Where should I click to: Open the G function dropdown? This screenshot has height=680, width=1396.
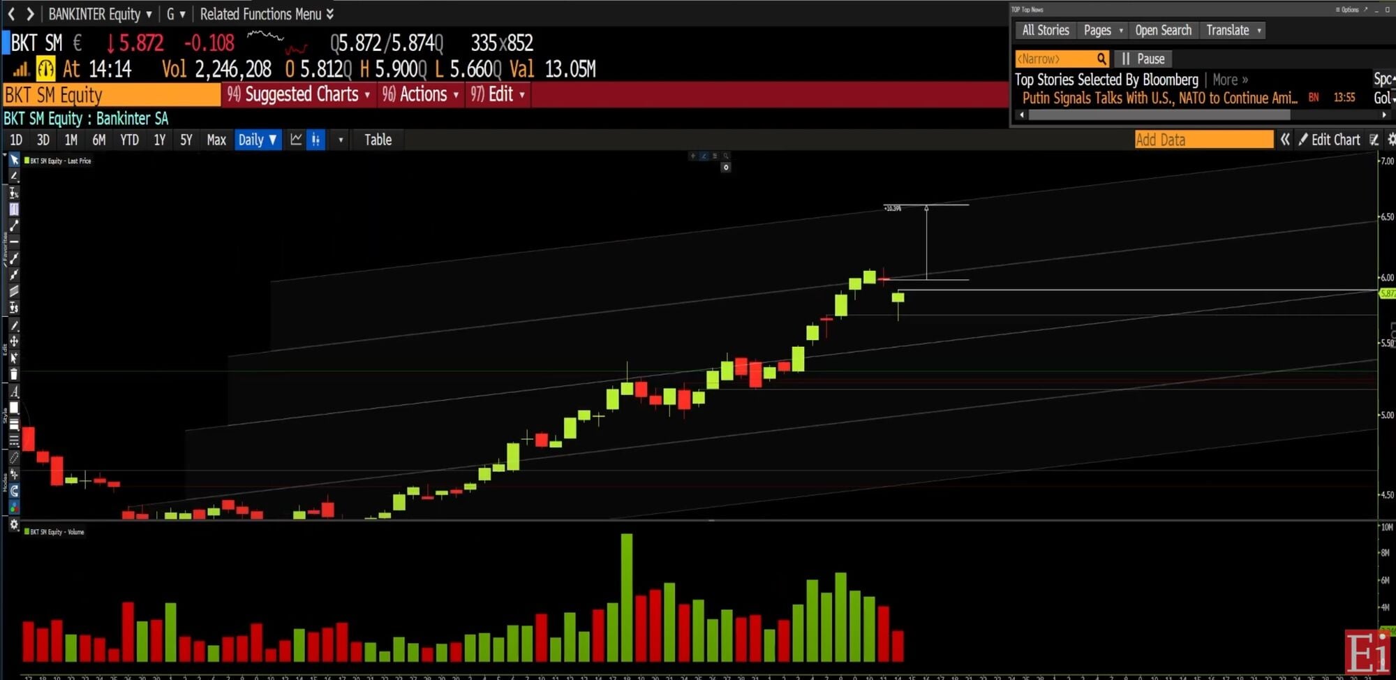pos(176,14)
